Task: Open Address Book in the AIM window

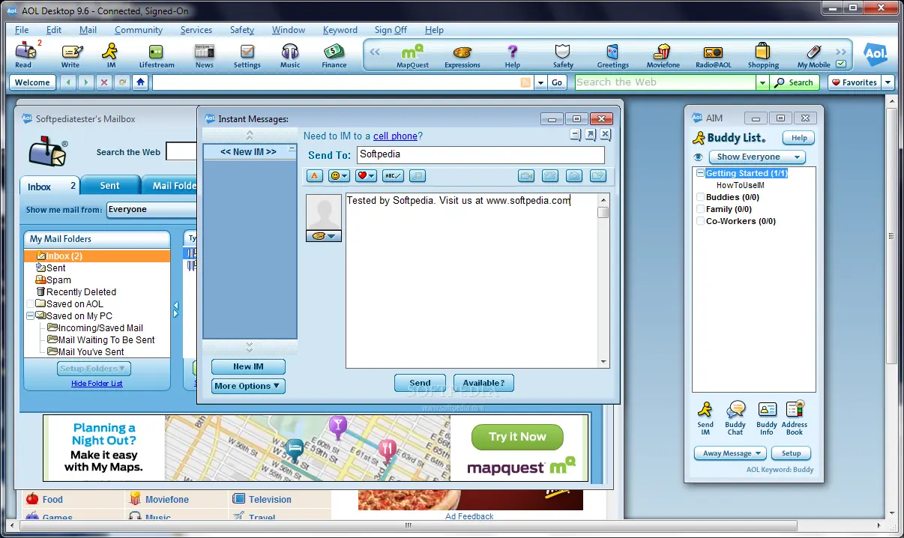Action: [x=795, y=418]
